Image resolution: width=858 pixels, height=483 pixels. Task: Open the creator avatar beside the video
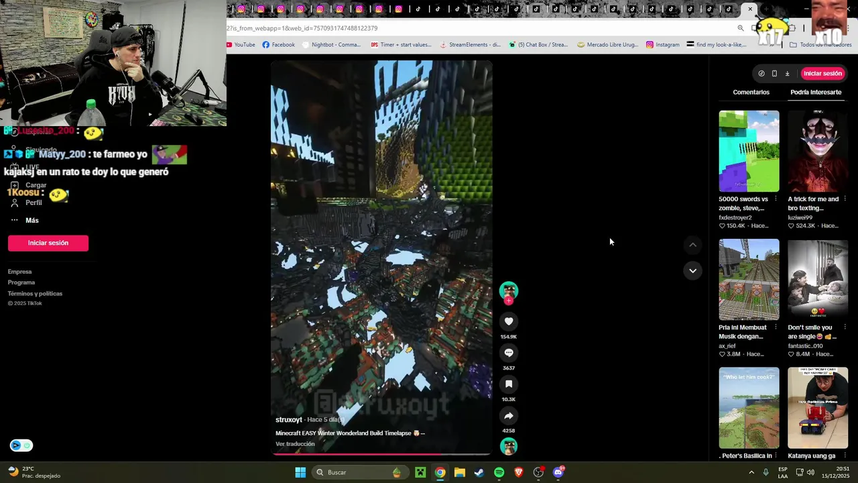[509, 290]
